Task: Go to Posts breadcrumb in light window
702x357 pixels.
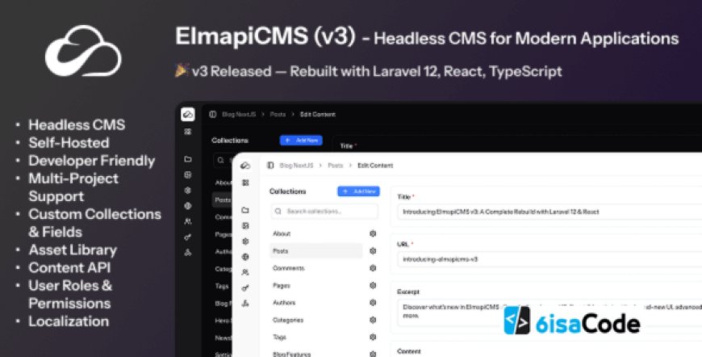Action: [336, 166]
